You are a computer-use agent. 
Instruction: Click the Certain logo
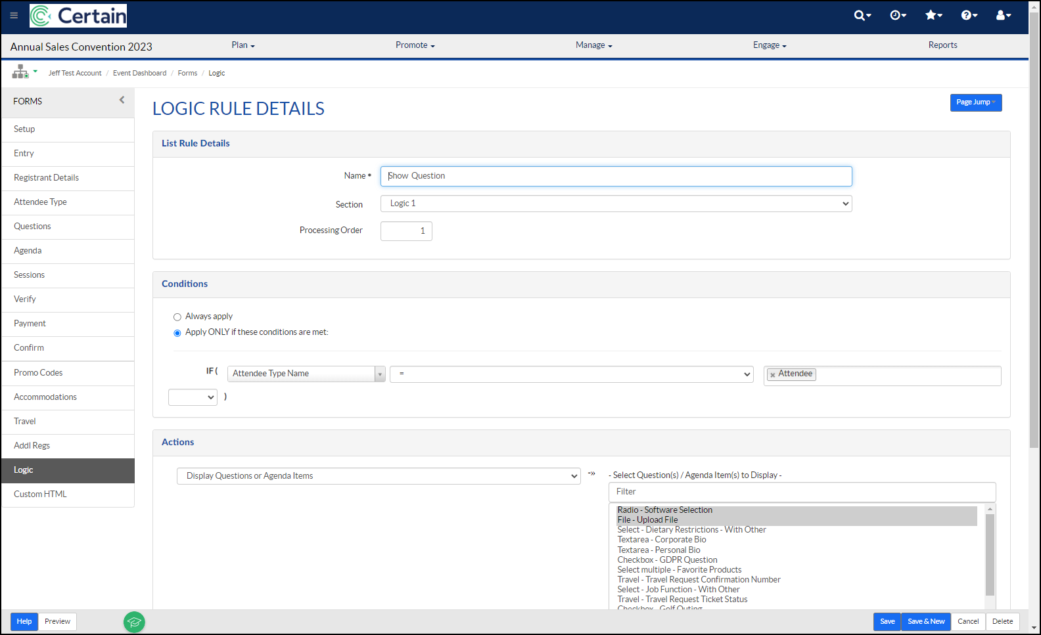[78, 16]
